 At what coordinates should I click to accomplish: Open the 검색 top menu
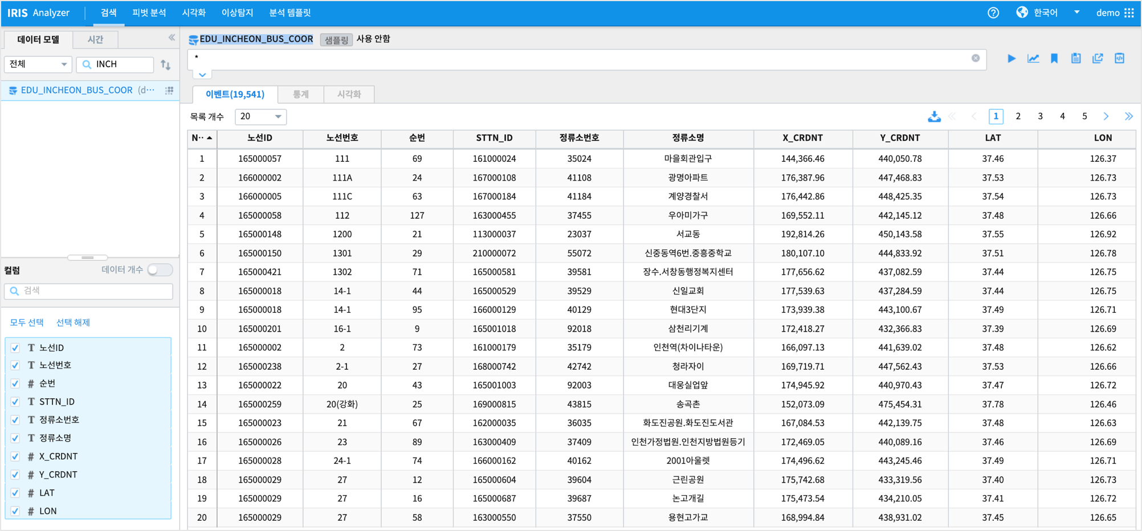point(108,13)
